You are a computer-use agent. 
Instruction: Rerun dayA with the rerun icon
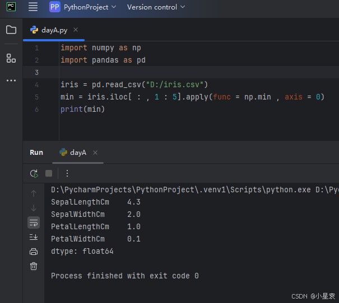pos(34,173)
